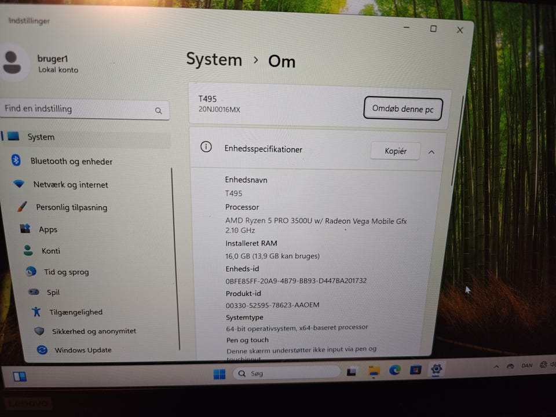Collapse the Enhedsspecifikationer section
The image size is (556, 417).
point(431,152)
